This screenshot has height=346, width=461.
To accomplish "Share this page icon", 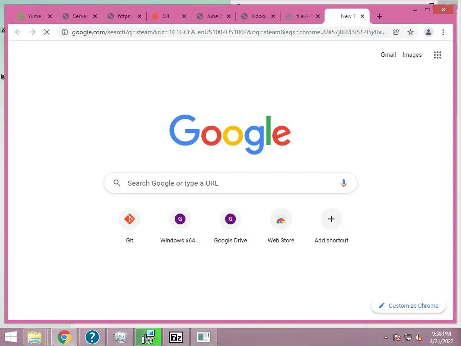I will pos(396,32).
